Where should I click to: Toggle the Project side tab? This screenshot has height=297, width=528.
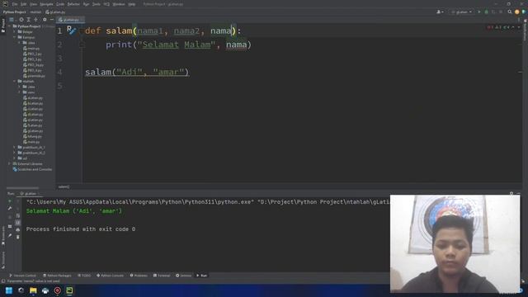[3, 26]
